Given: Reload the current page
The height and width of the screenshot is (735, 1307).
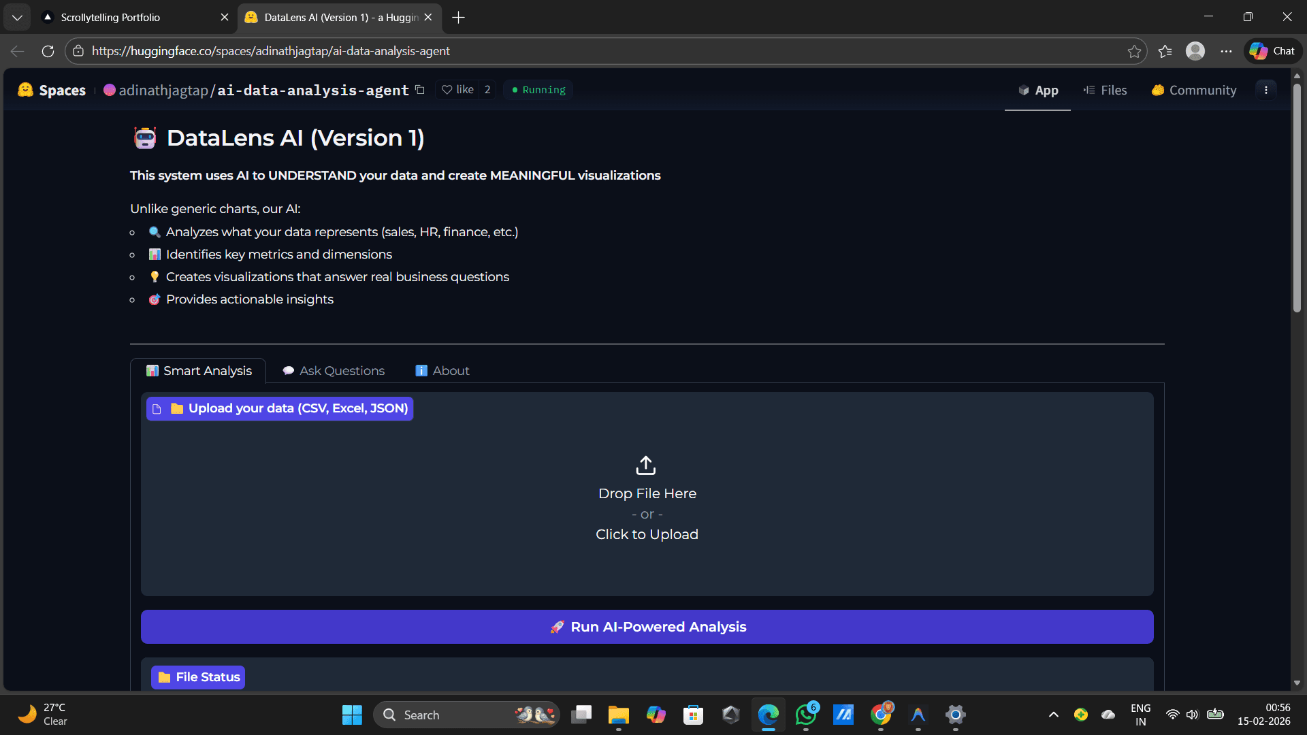Looking at the screenshot, I should pyautogui.click(x=48, y=51).
